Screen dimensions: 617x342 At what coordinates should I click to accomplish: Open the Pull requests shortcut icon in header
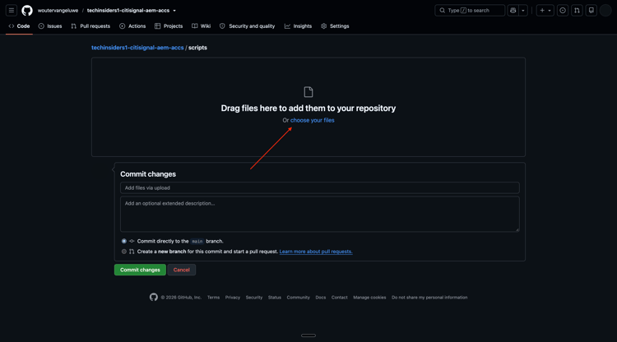click(577, 11)
